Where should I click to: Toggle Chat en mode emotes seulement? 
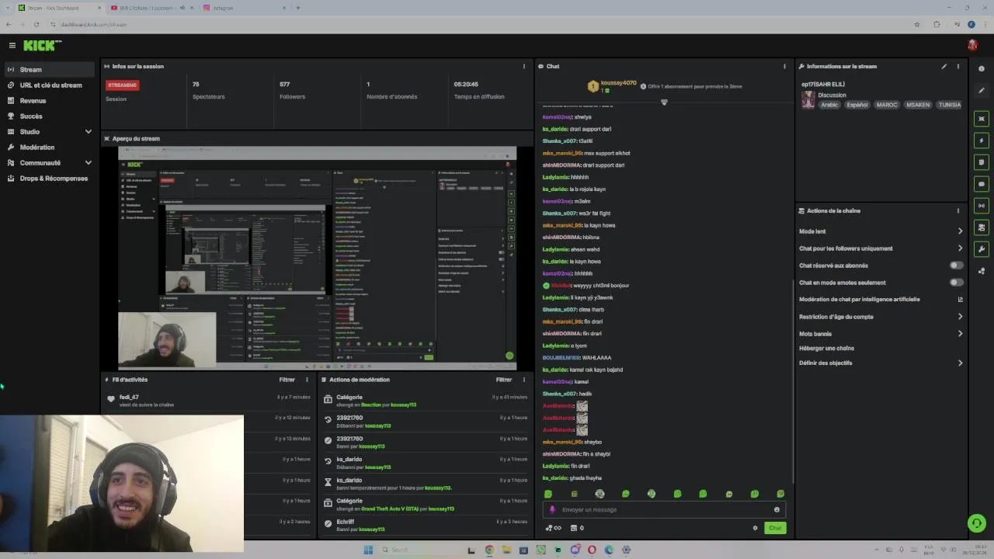pos(957,283)
